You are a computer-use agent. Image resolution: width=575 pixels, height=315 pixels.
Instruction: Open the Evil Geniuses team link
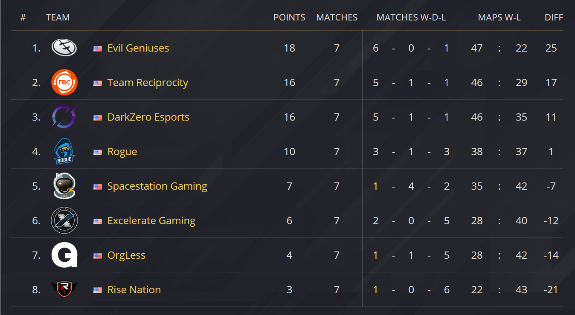coord(138,48)
